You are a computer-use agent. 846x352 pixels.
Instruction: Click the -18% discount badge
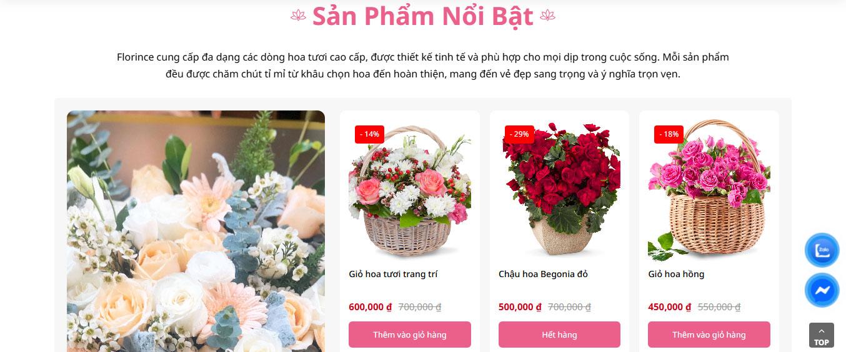(669, 134)
